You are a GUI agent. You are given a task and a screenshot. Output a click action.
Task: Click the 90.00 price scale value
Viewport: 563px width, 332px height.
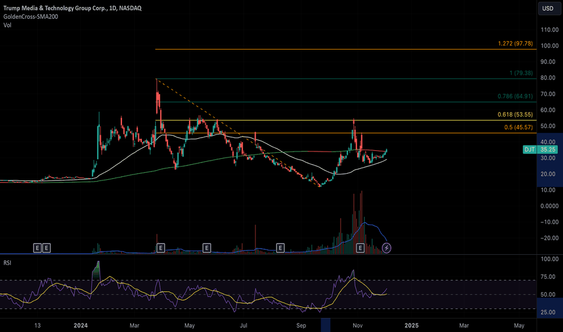548,62
